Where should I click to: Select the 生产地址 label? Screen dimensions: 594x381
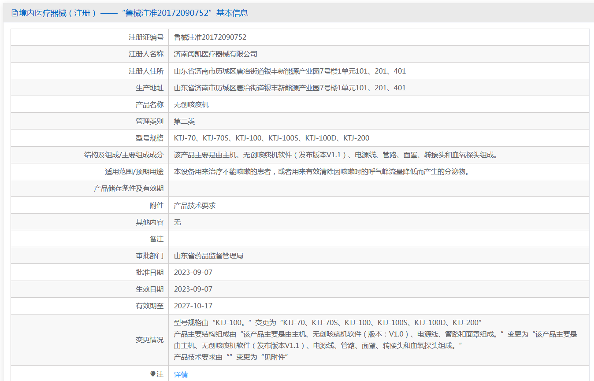tap(149, 88)
